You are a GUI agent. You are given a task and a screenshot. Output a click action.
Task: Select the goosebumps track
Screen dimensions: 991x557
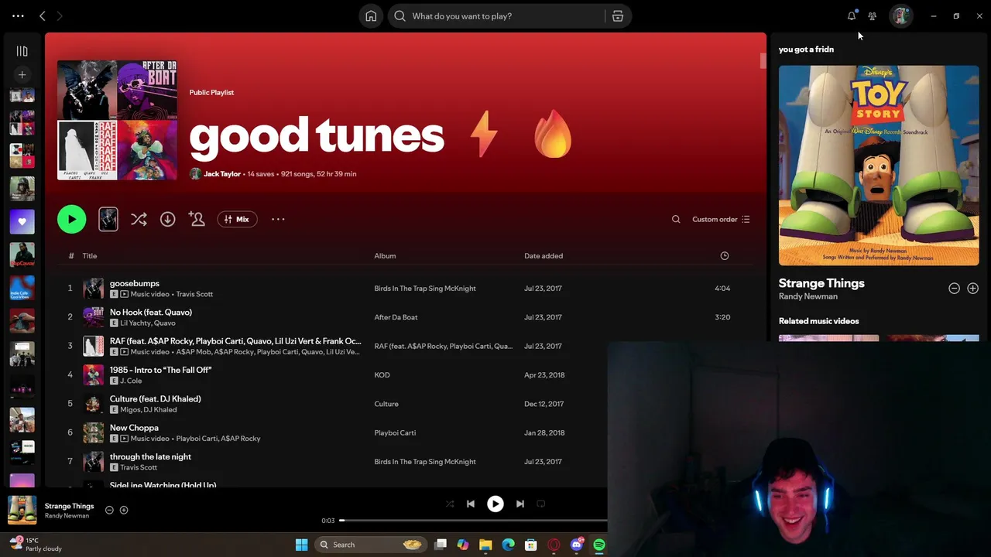(x=135, y=283)
